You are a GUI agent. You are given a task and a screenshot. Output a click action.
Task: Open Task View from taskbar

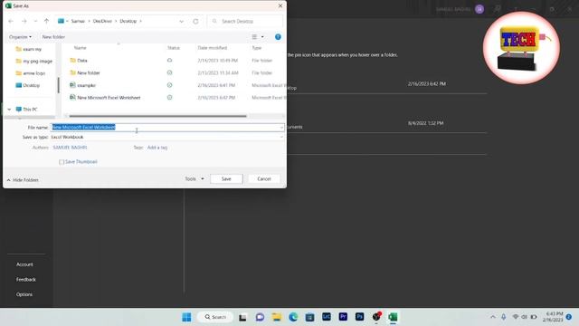tap(242, 317)
